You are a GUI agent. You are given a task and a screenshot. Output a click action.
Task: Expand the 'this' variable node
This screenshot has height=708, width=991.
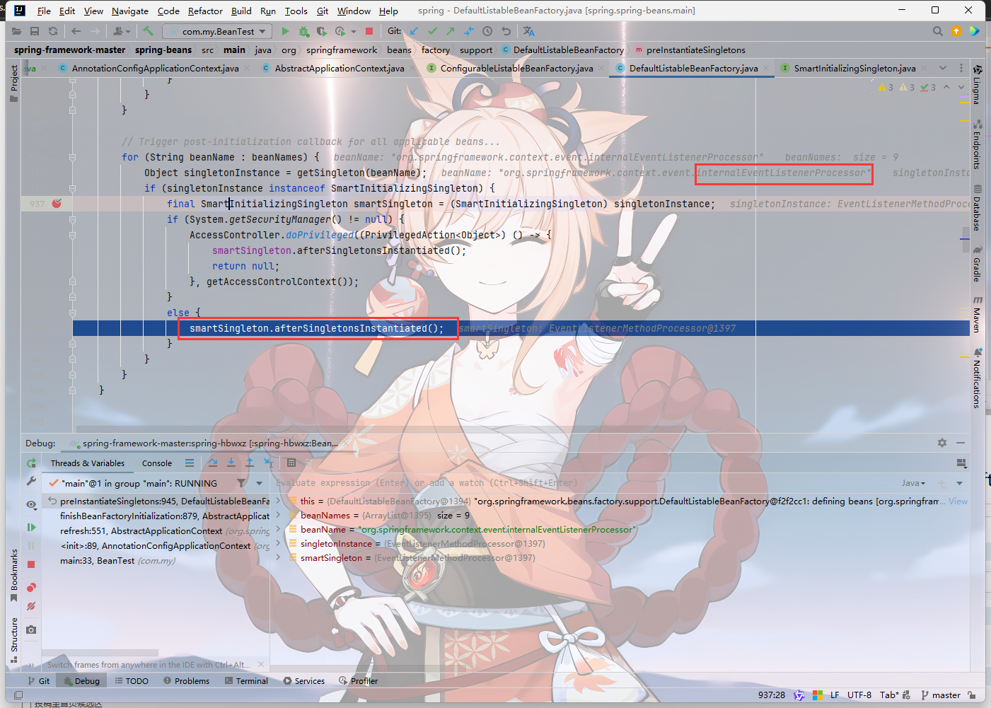tap(278, 501)
